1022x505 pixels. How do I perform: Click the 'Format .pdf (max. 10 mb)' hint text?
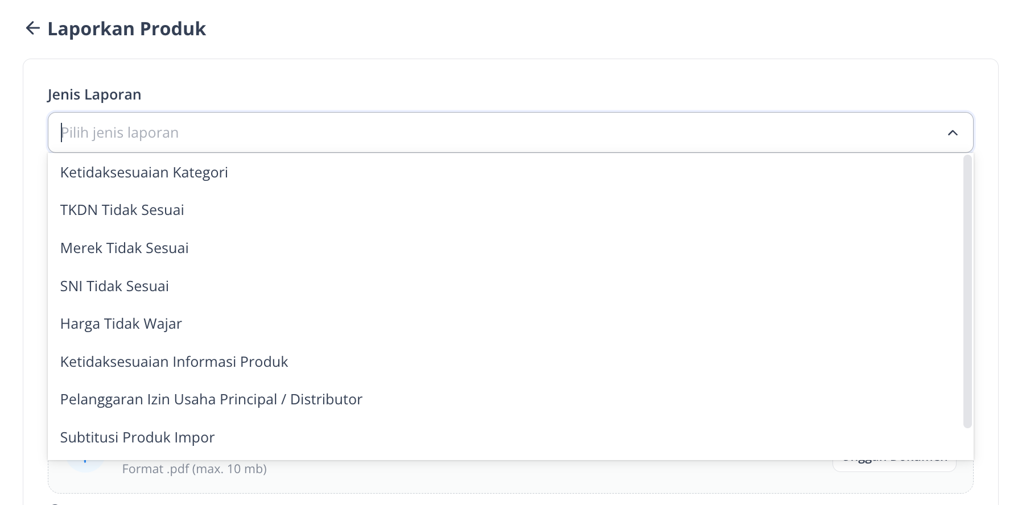click(195, 469)
